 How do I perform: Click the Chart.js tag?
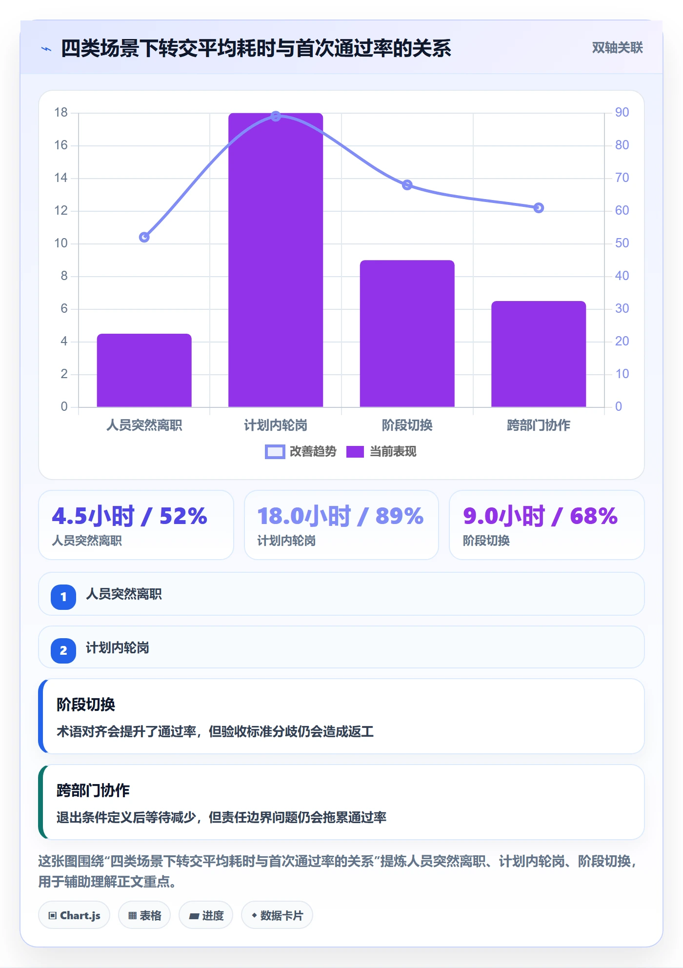[74, 915]
